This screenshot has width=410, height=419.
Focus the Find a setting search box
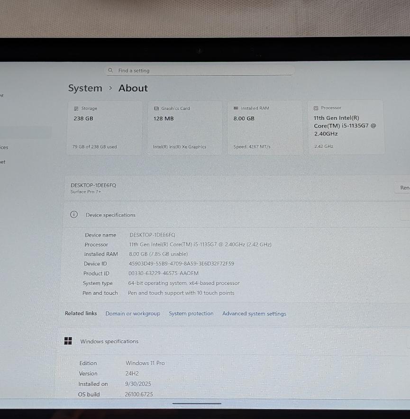click(x=199, y=71)
